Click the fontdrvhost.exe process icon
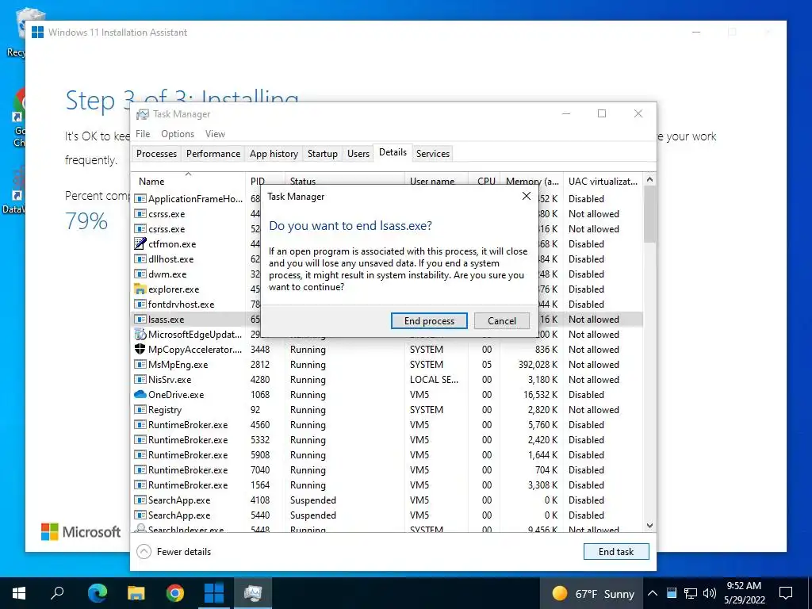The image size is (812, 609). (x=140, y=304)
